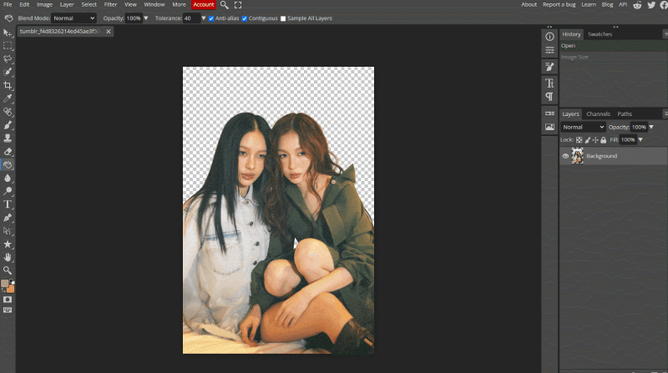Select the Pen tool

[8, 218]
